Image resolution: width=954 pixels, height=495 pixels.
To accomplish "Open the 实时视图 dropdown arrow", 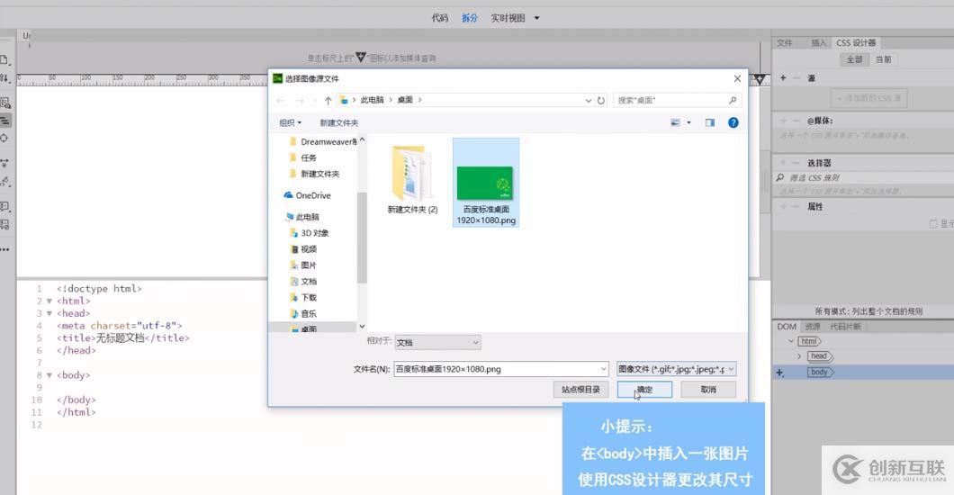I will tap(536, 18).
